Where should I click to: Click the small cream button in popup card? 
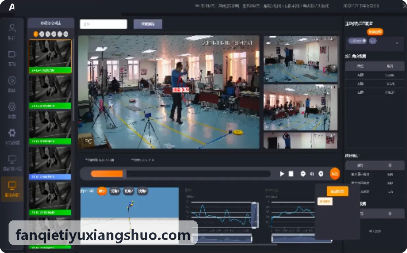pyautogui.click(x=325, y=201)
